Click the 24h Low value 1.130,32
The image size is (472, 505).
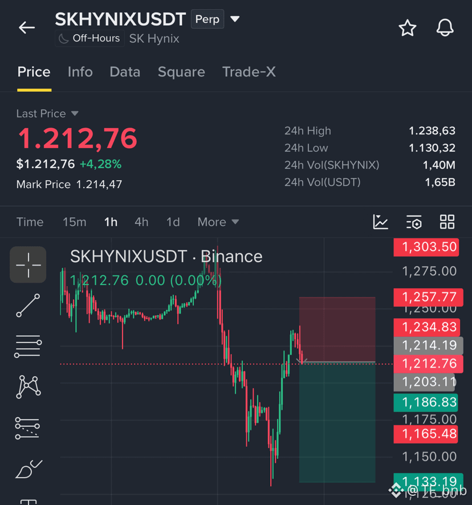432,148
